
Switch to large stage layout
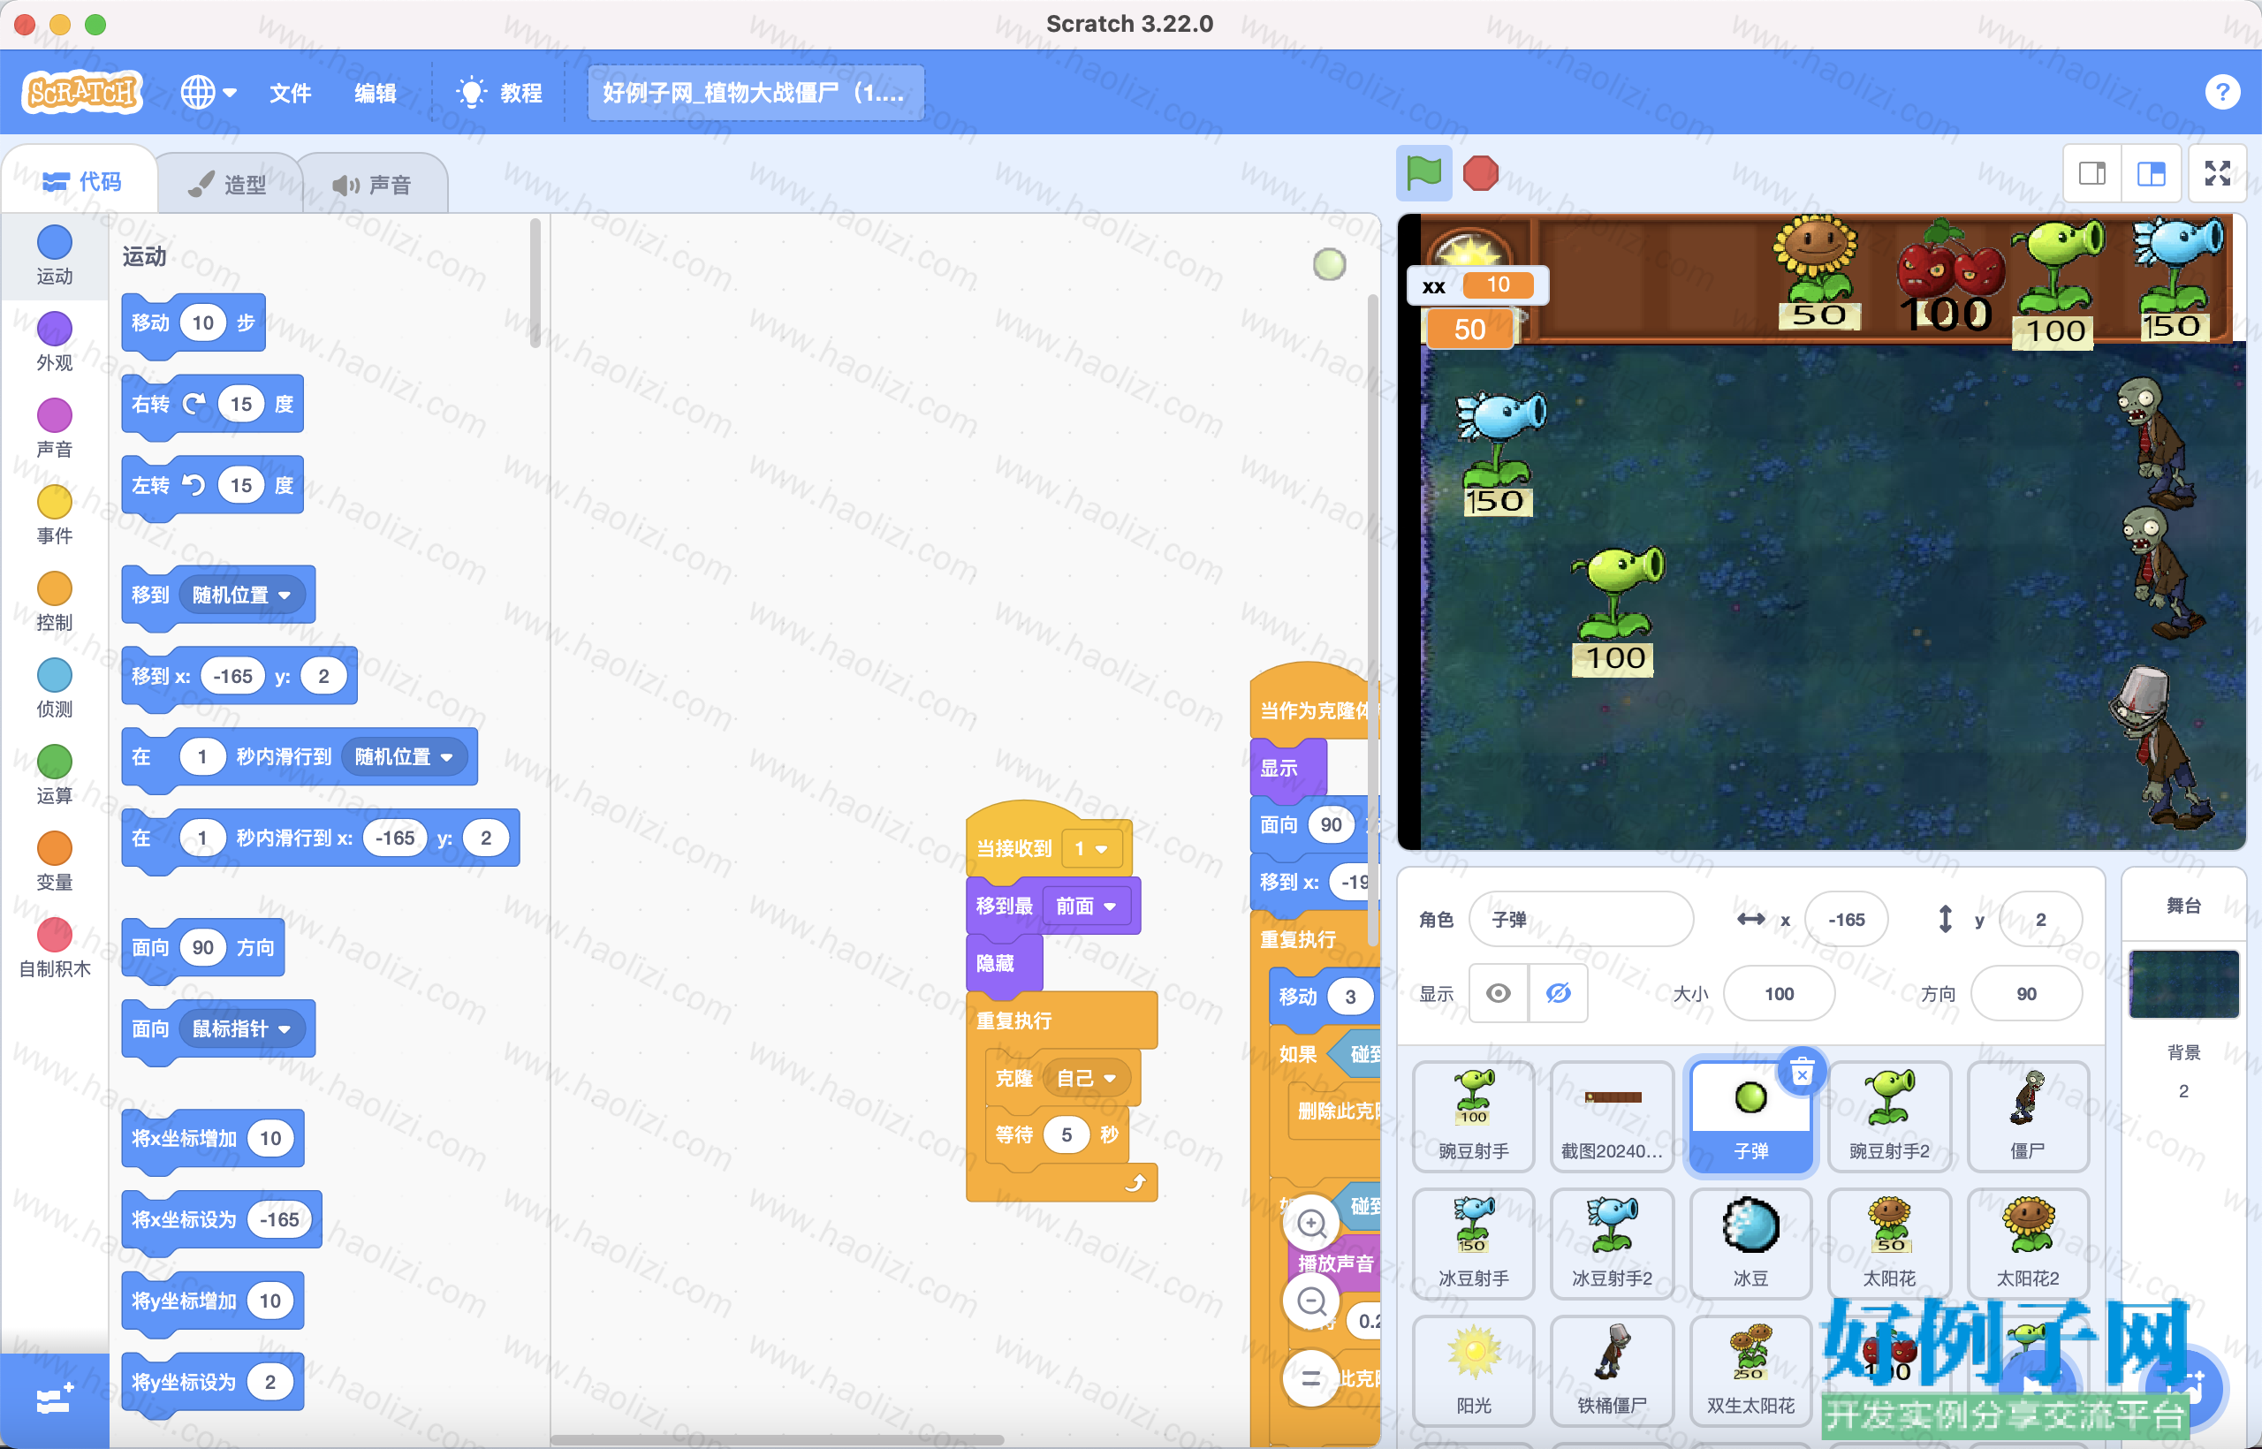pyautogui.click(x=2151, y=173)
